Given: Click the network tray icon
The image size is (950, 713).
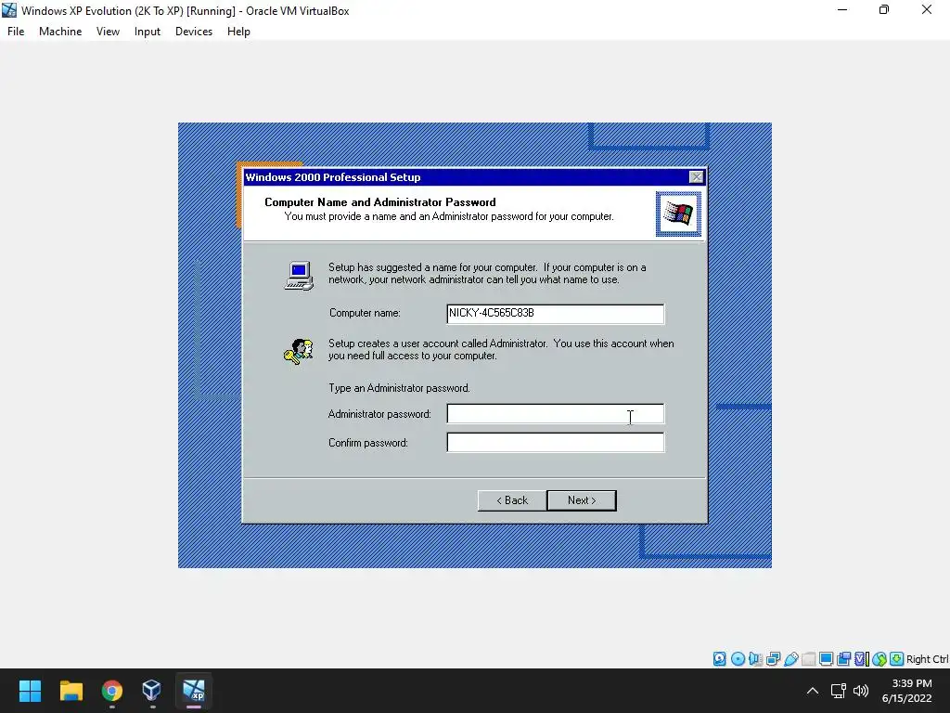Looking at the screenshot, I should 838,691.
